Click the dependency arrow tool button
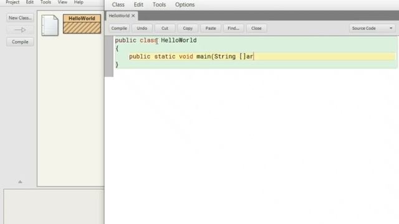399x224 pixels. 20,30
